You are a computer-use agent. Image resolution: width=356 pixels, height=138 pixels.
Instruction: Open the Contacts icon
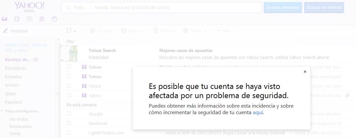click(x=17, y=19)
